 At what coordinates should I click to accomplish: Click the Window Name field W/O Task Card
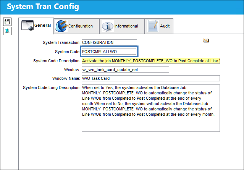point(151,78)
